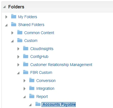113x108 pixels.
Task: Click the ConfigHub folder icon
Action: click(26, 56)
